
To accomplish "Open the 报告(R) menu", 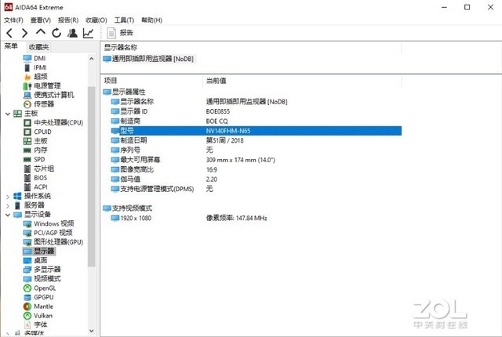I will click(x=68, y=20).
